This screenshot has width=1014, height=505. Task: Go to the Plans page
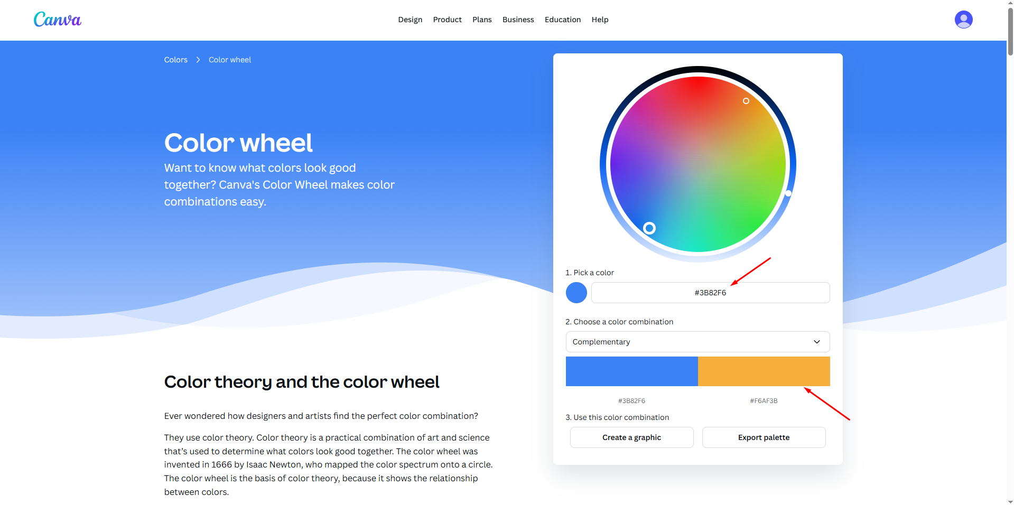pyautogui.click(x=482, y=20)
